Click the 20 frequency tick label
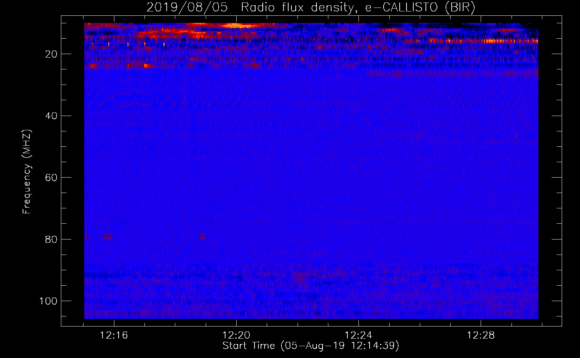 pyautogui.click(x=51, y=54)
